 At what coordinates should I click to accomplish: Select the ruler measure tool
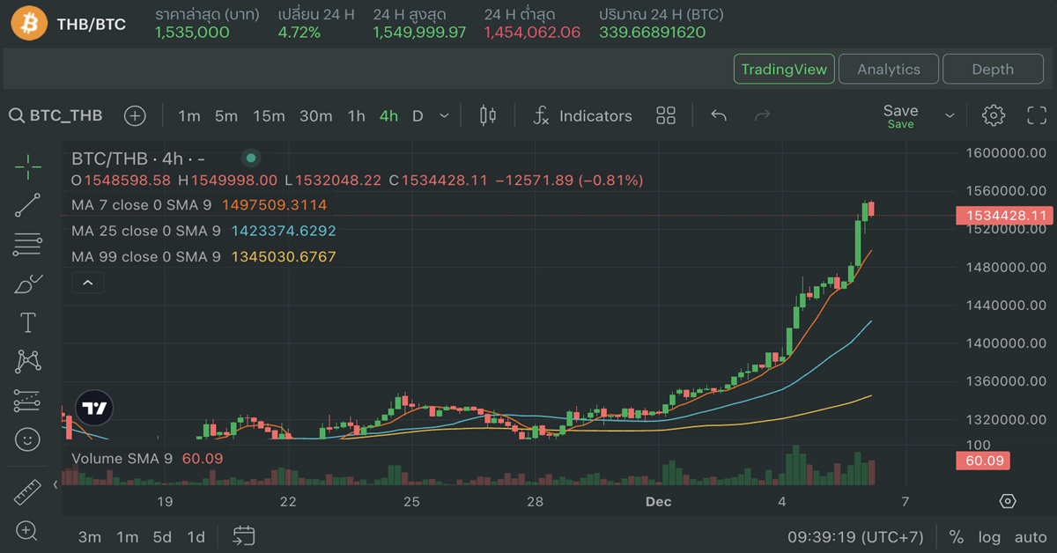pos(28,492)
